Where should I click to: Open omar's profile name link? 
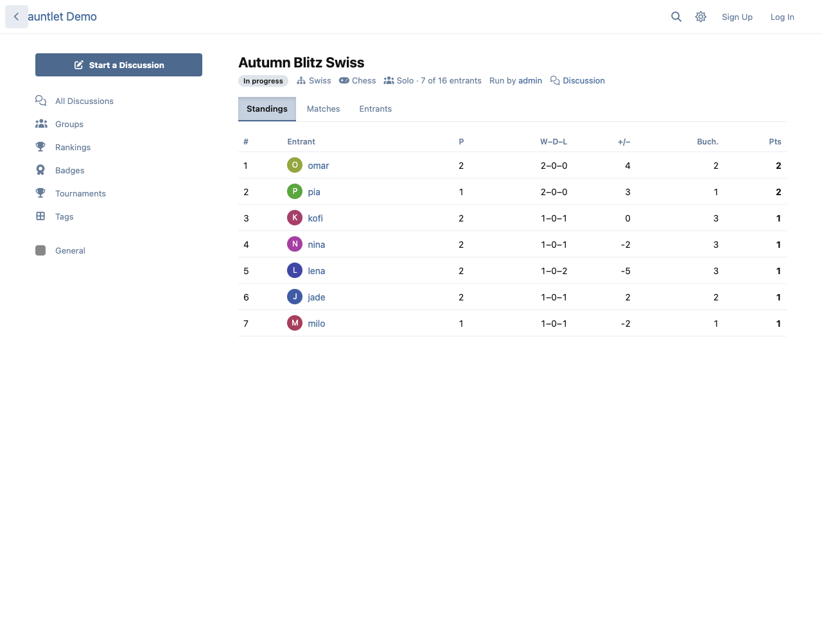coord(319,166)
